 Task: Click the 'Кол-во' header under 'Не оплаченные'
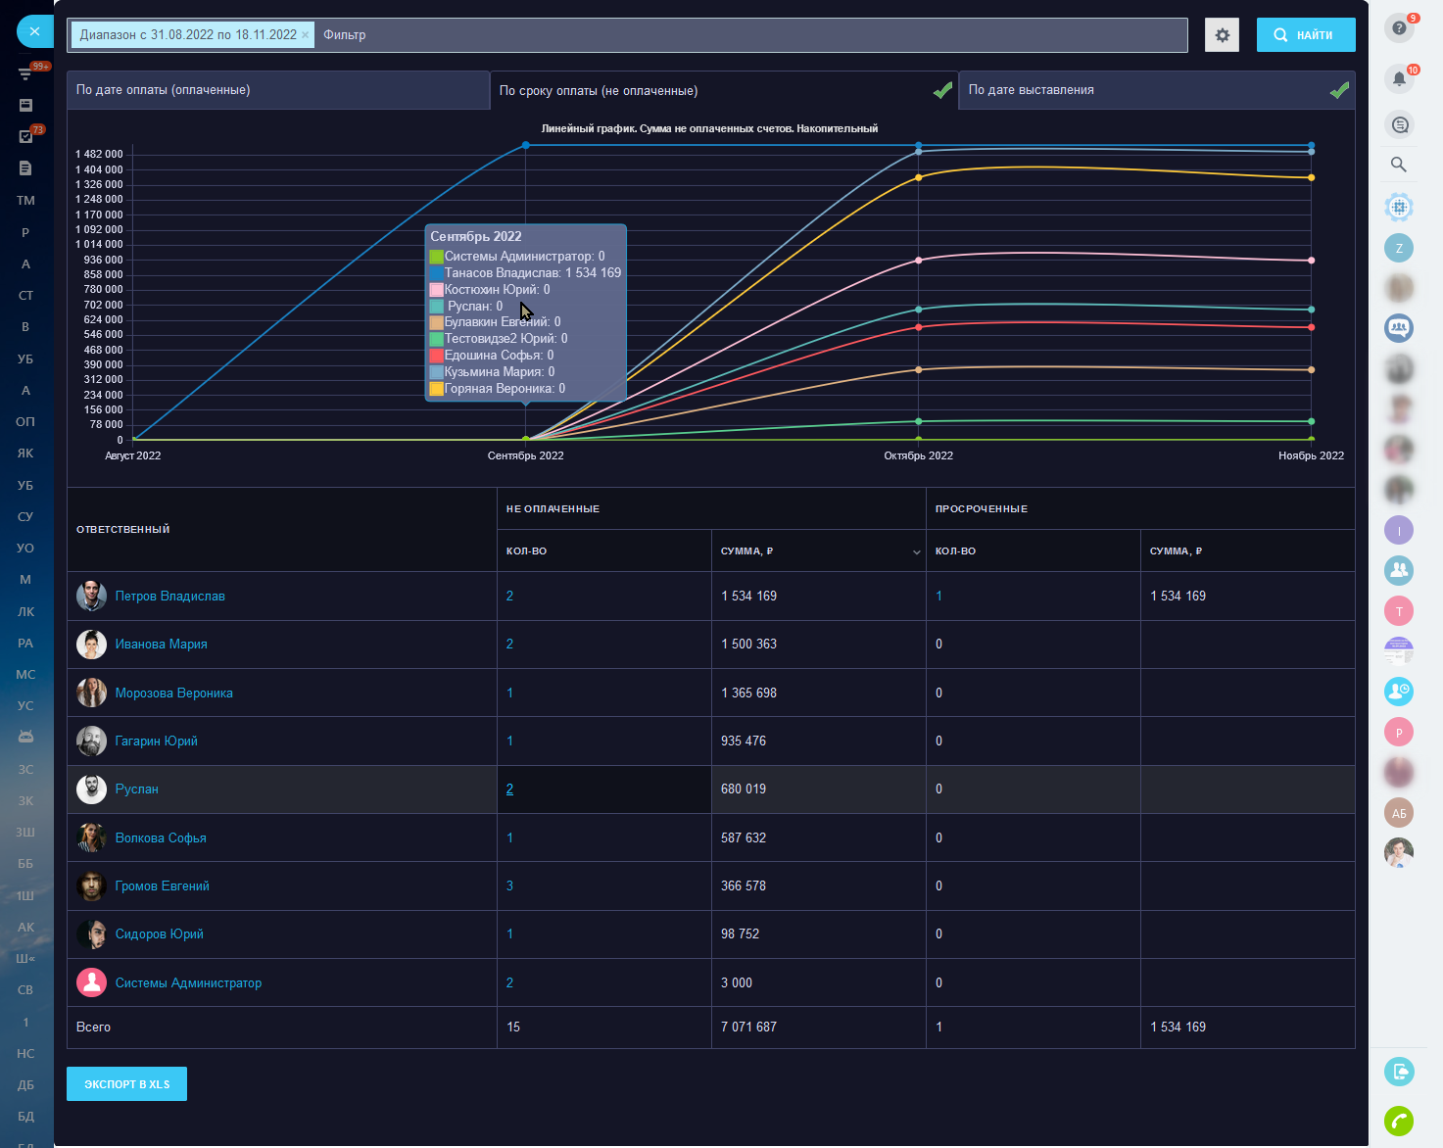click(527, 551)
